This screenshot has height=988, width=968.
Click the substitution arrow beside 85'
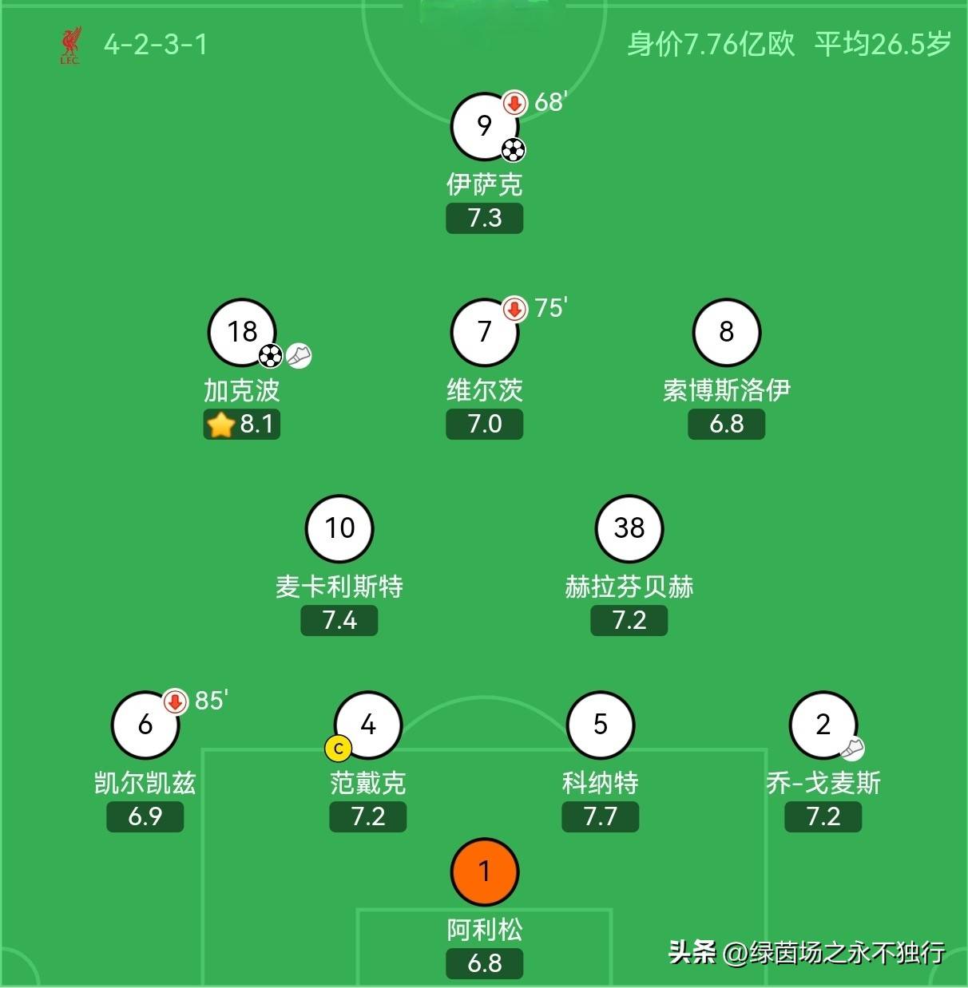click(x=176, y=701)
